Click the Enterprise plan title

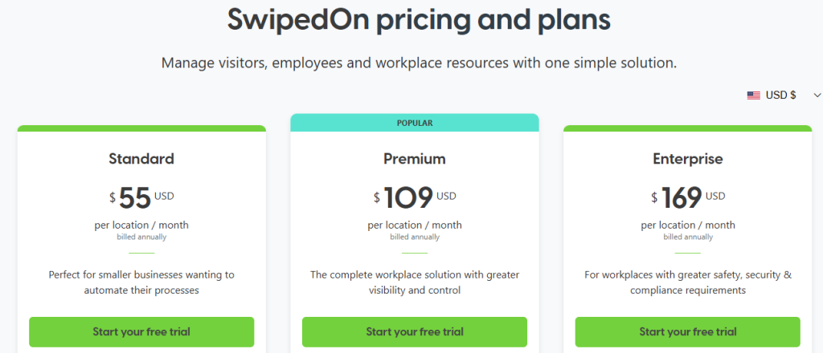pyautogui.click(x=688, y=159)
